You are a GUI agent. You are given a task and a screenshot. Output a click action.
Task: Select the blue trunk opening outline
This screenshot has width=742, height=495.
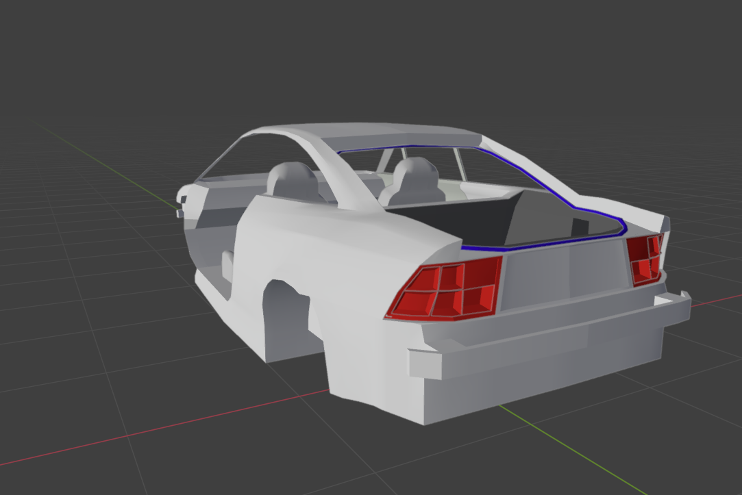coord(483,196)
